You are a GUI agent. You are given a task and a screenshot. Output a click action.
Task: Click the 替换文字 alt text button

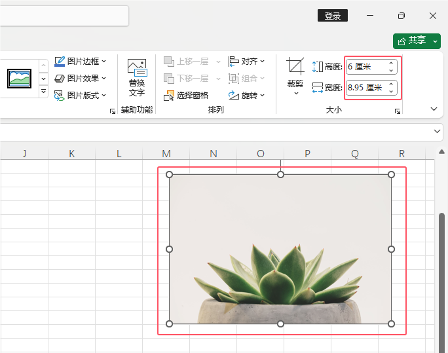(x=137, y=78)
